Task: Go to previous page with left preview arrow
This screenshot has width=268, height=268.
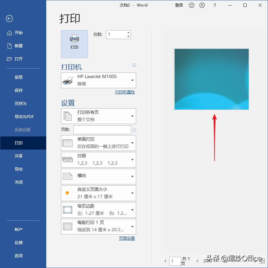Action: tap(165, 260)
